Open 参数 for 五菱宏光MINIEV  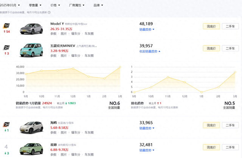(53, 56)
